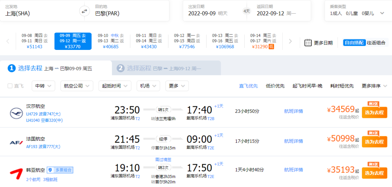This screenshot has width=392, height=187.
Task: Open 航班详情 for Asiana flight
Action: [294, 170]
